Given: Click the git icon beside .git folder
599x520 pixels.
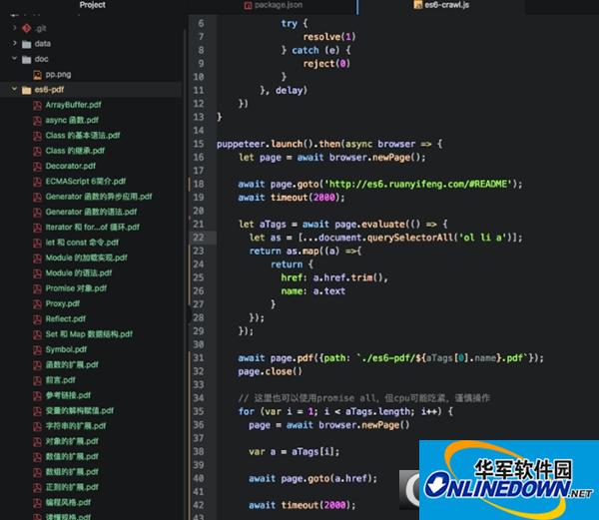Looking at the screenshot, I should point(26,28).
